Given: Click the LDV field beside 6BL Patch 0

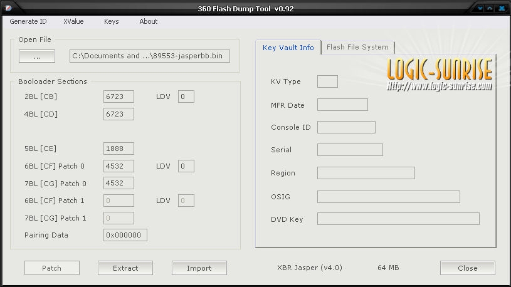Looking at the screenshot, I should point(186,166).
